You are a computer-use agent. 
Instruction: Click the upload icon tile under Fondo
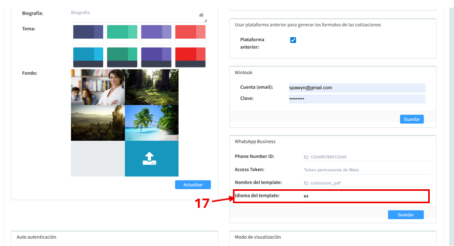(x=151, y=159)
